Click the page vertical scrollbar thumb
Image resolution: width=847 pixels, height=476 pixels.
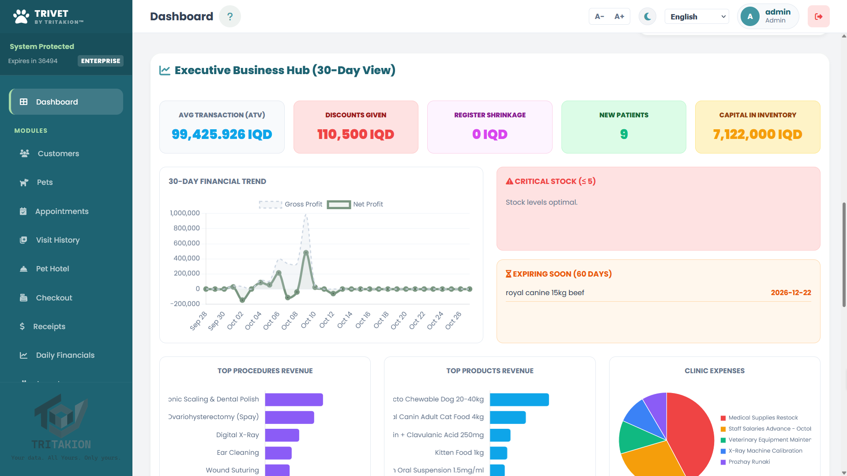tap(843, 254)
